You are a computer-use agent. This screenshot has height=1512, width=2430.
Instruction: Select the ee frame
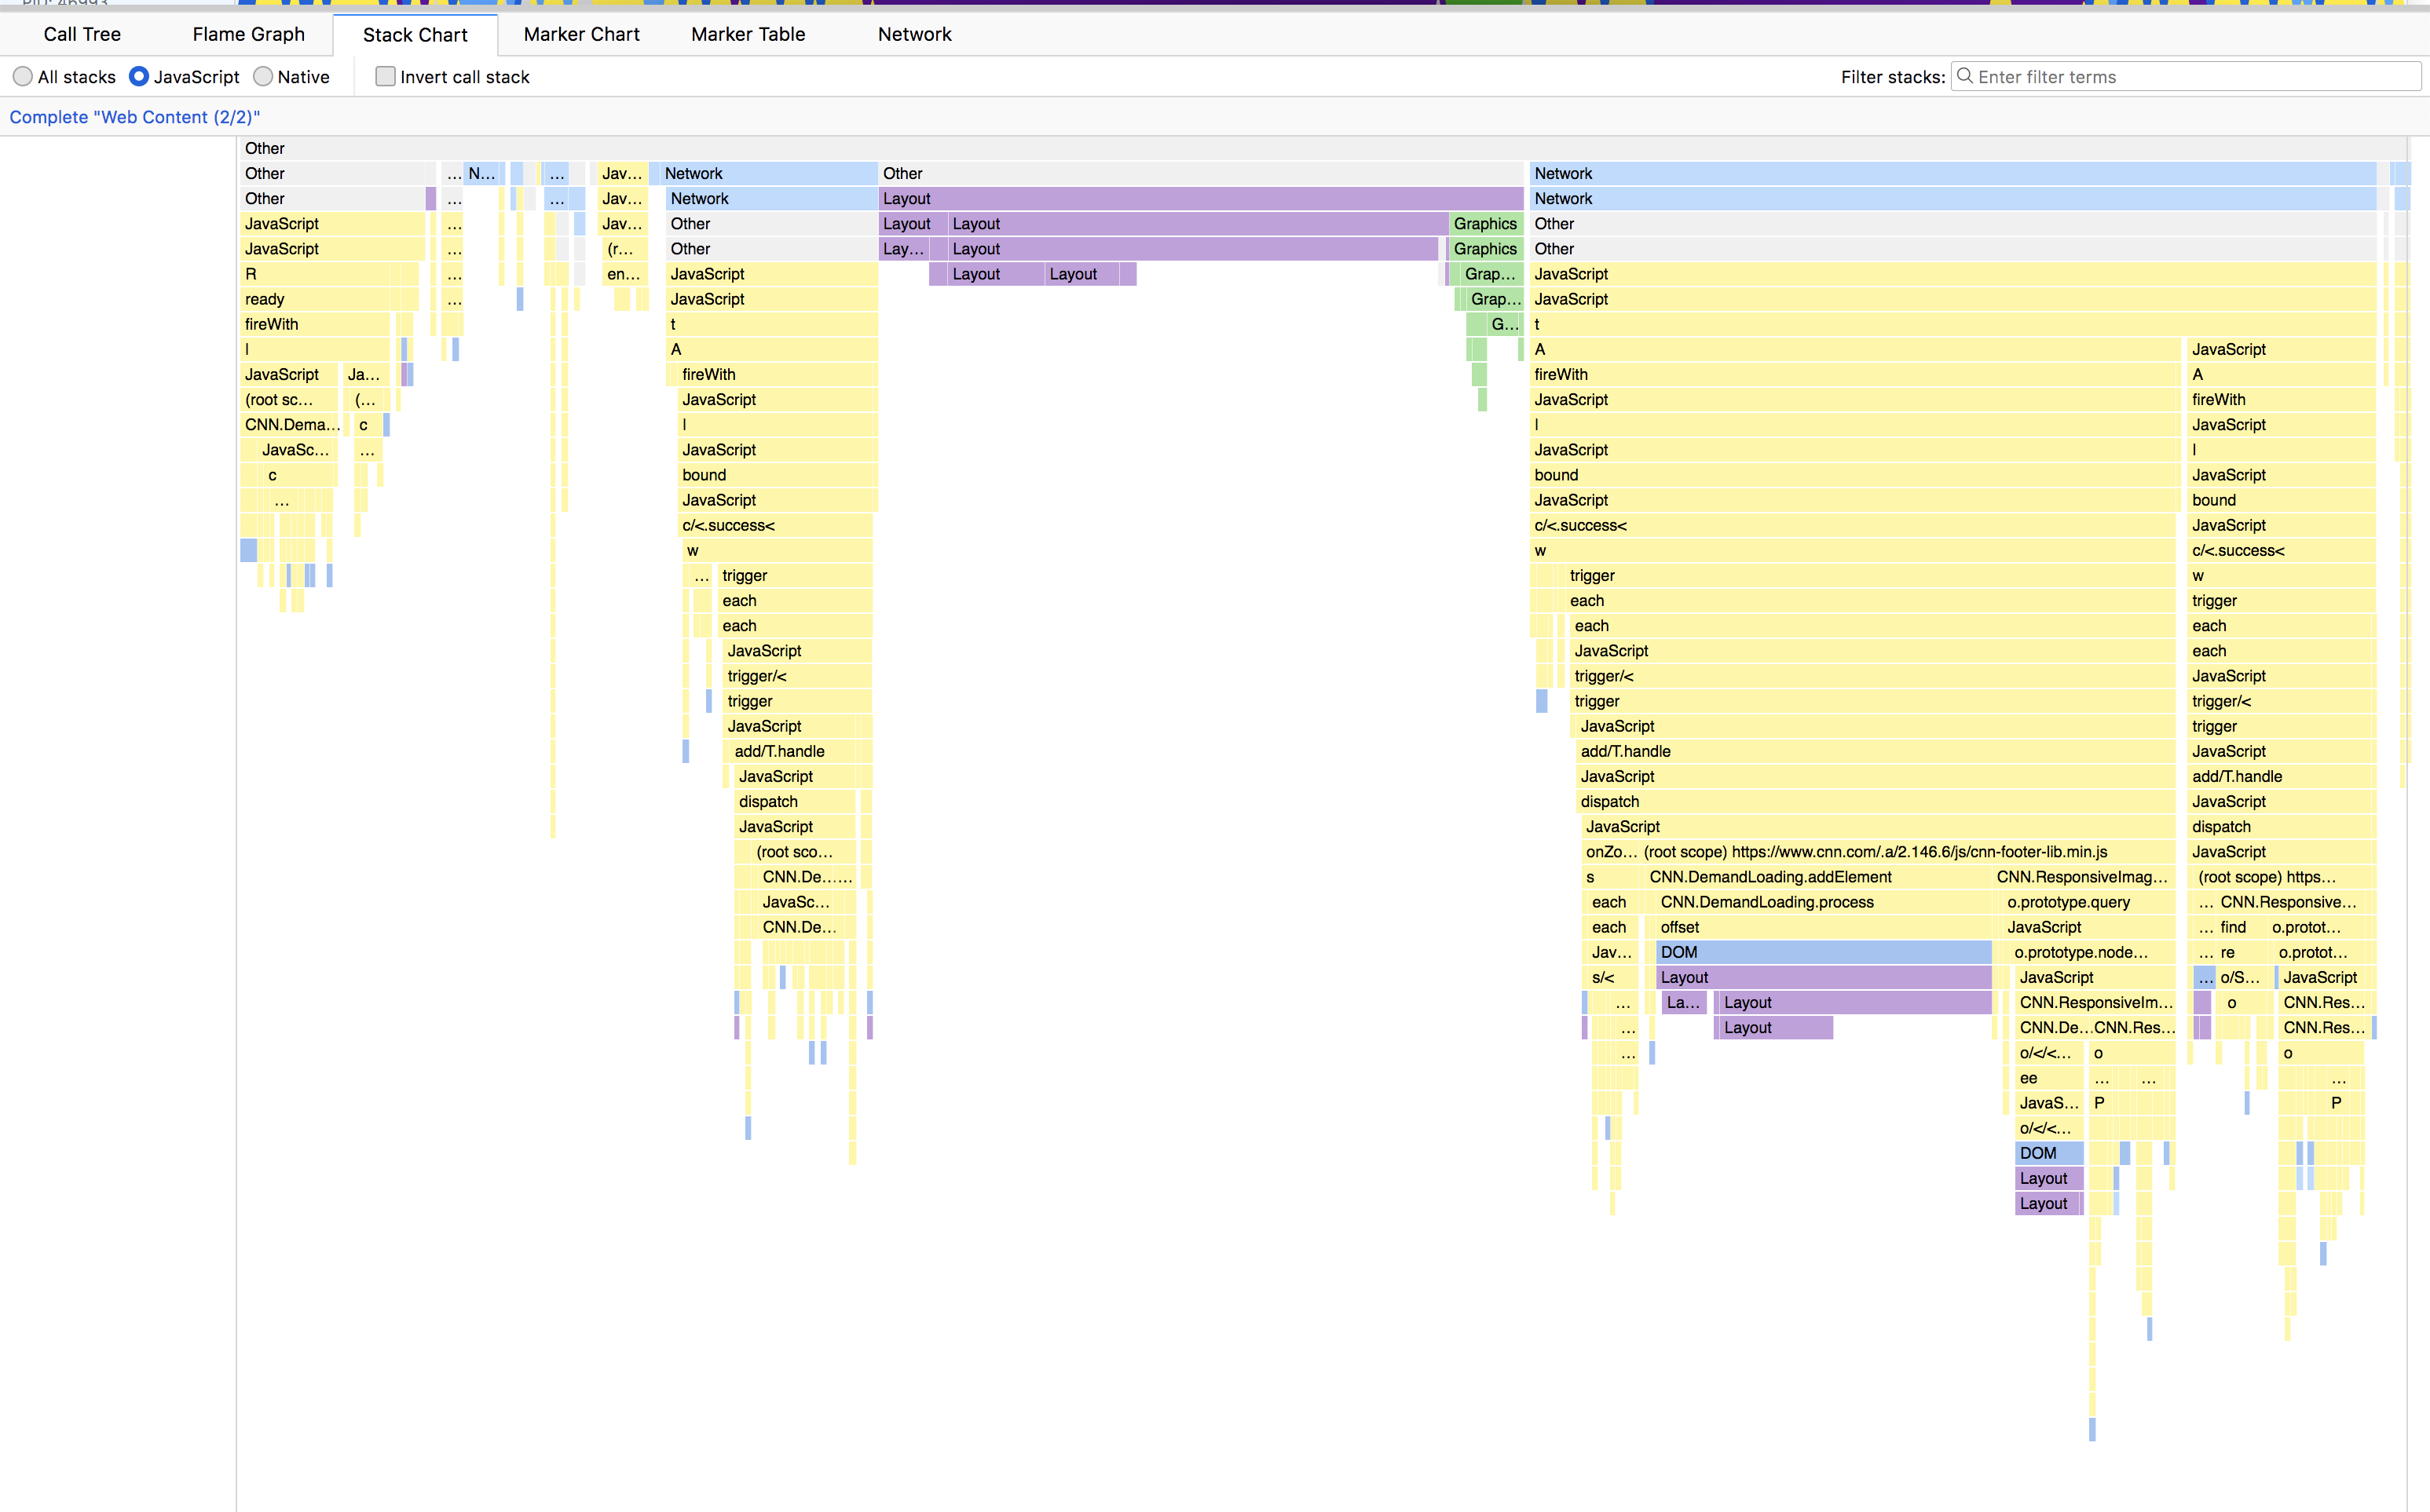pos(2049,1078)
